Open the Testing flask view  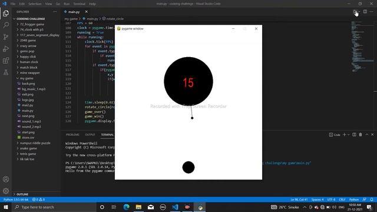pos(6,72)
